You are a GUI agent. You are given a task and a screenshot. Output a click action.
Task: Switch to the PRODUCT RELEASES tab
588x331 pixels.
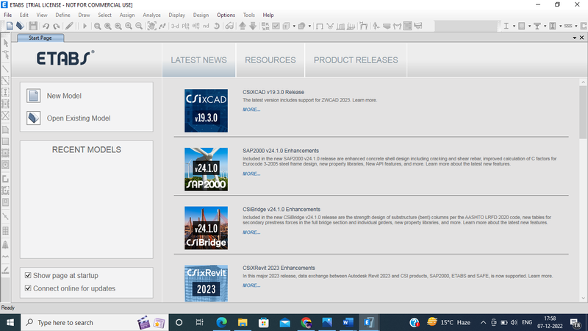pyautogui.click(x=356, y=60)
